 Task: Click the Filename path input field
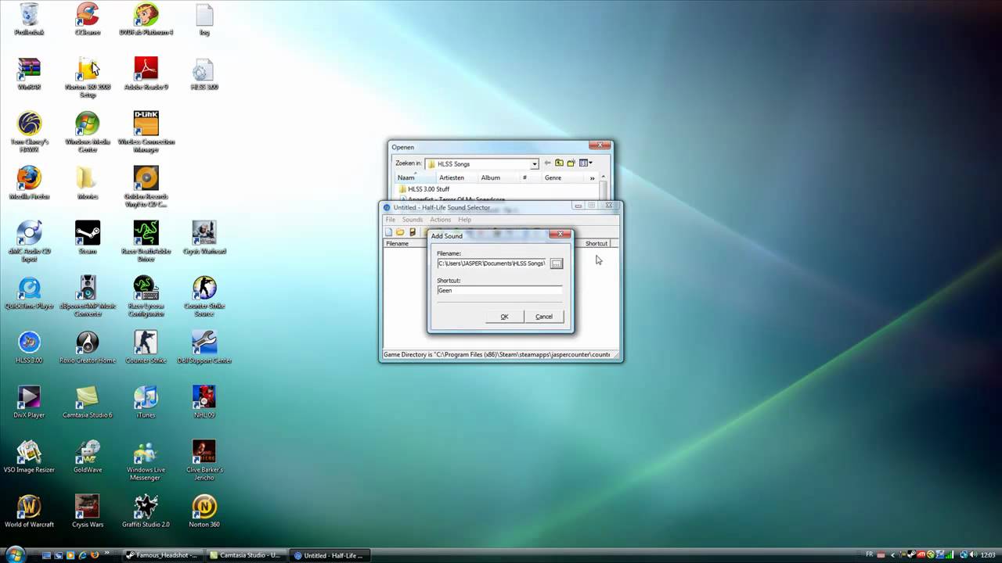point(492,264)
